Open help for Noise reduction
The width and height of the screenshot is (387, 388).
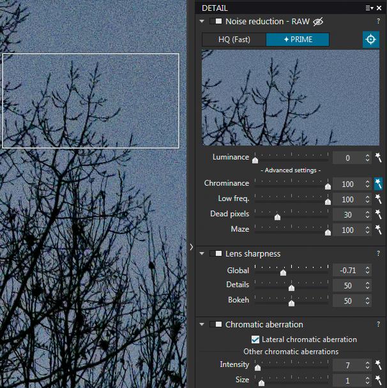(378, 21)
